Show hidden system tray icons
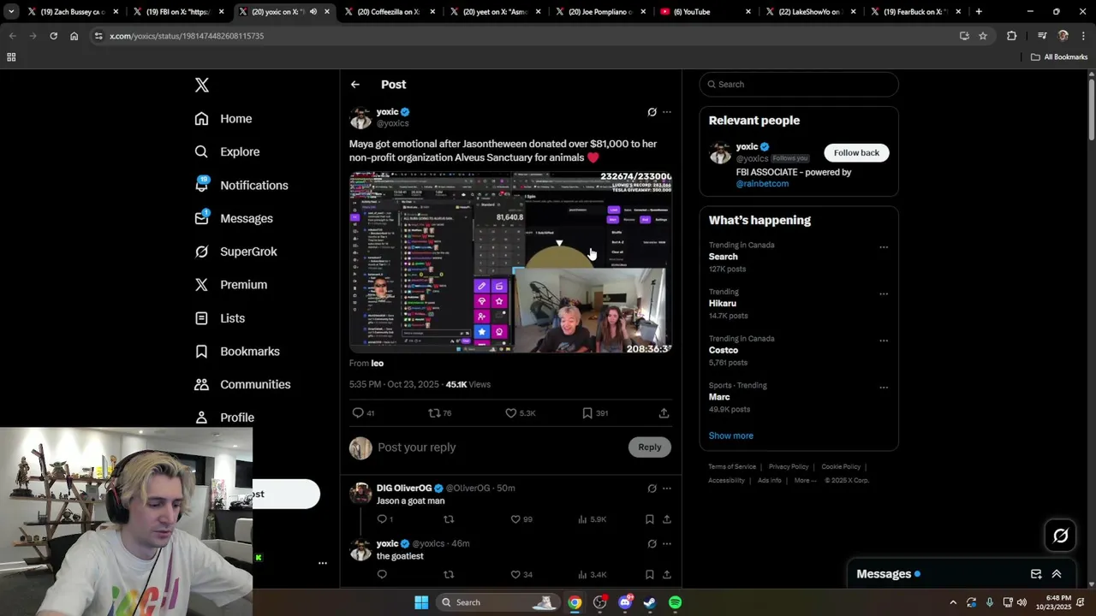 click(953, 602)
